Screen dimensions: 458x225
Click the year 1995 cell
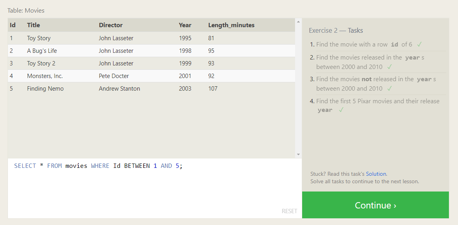pos(185,38)
